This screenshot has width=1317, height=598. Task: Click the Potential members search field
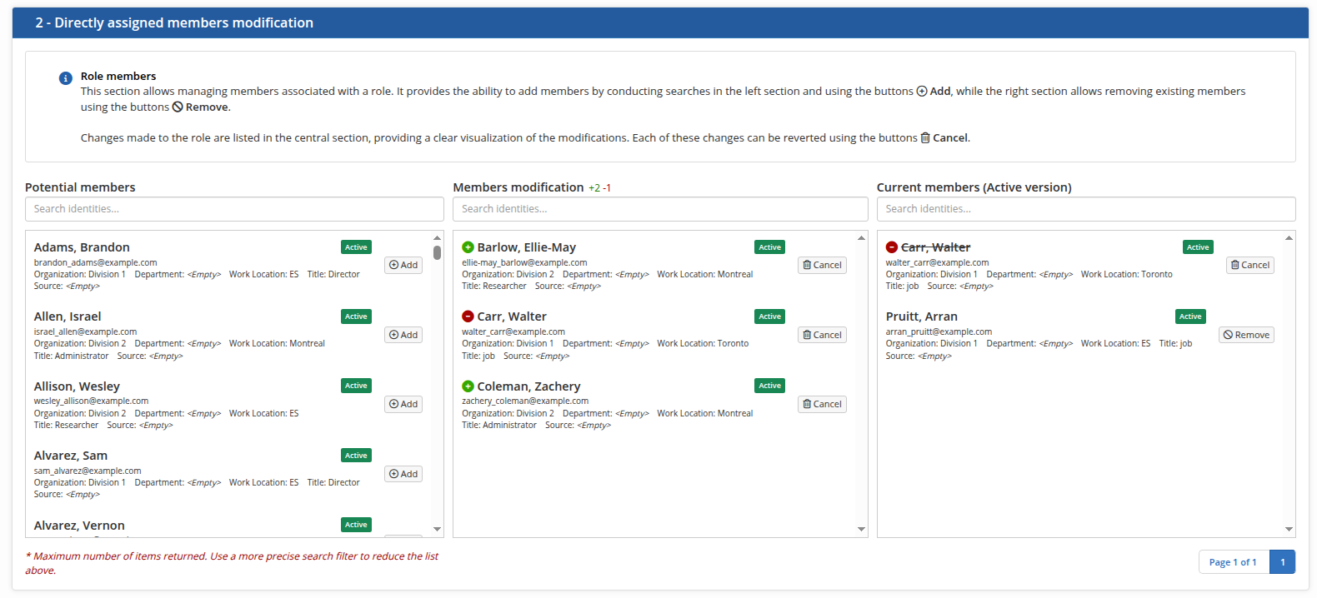click(x=234, y=209)
